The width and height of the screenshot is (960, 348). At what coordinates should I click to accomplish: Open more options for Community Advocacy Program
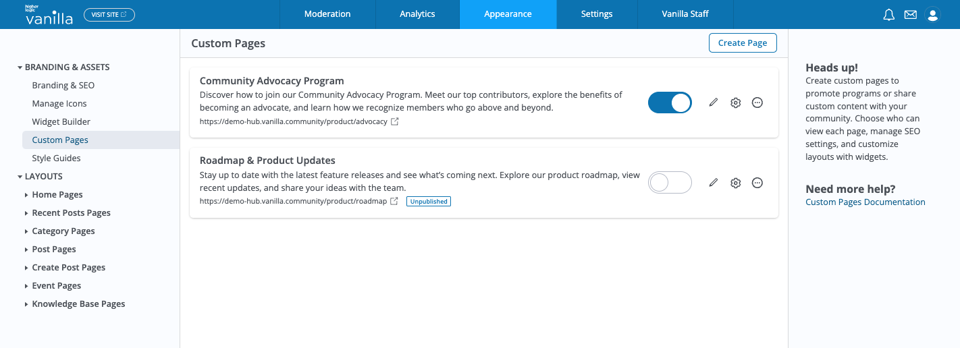(x=757, y=103)
